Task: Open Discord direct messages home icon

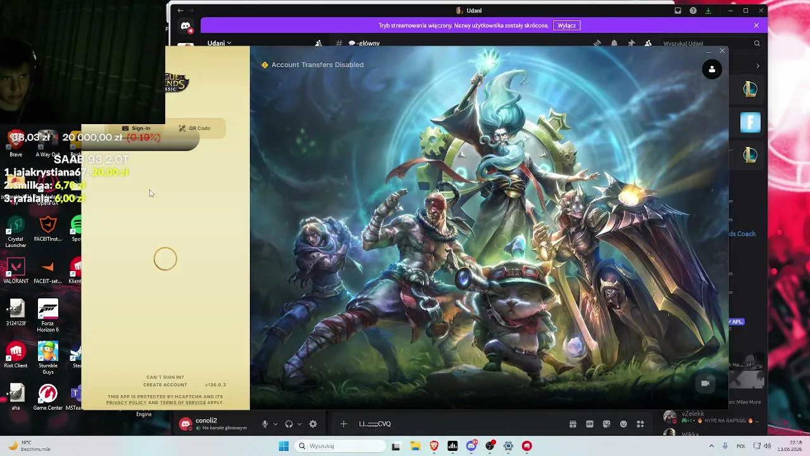Action: (185, 27)
